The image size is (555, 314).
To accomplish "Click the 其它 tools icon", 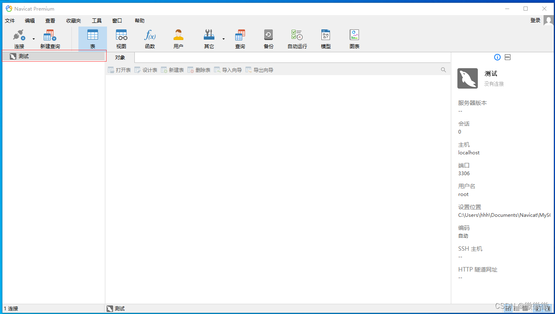I will [x=209, y=35].
